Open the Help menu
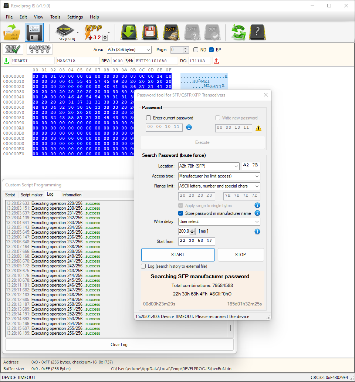The image size is (355, 382). pos(94,17)
